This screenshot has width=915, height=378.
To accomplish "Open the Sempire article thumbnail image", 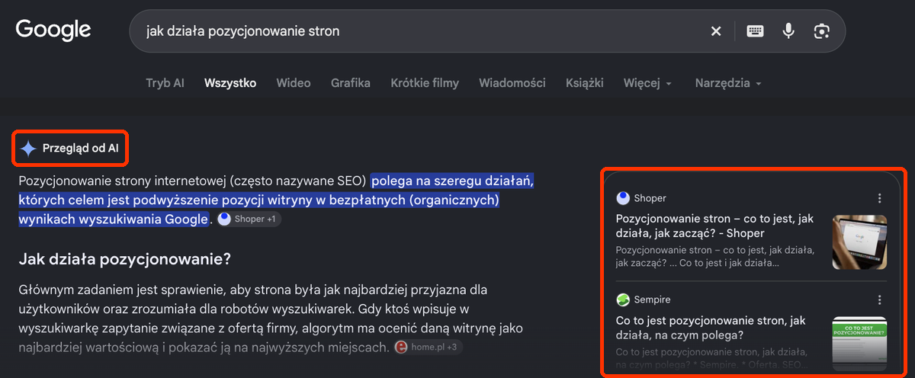I will click(859, 343).
